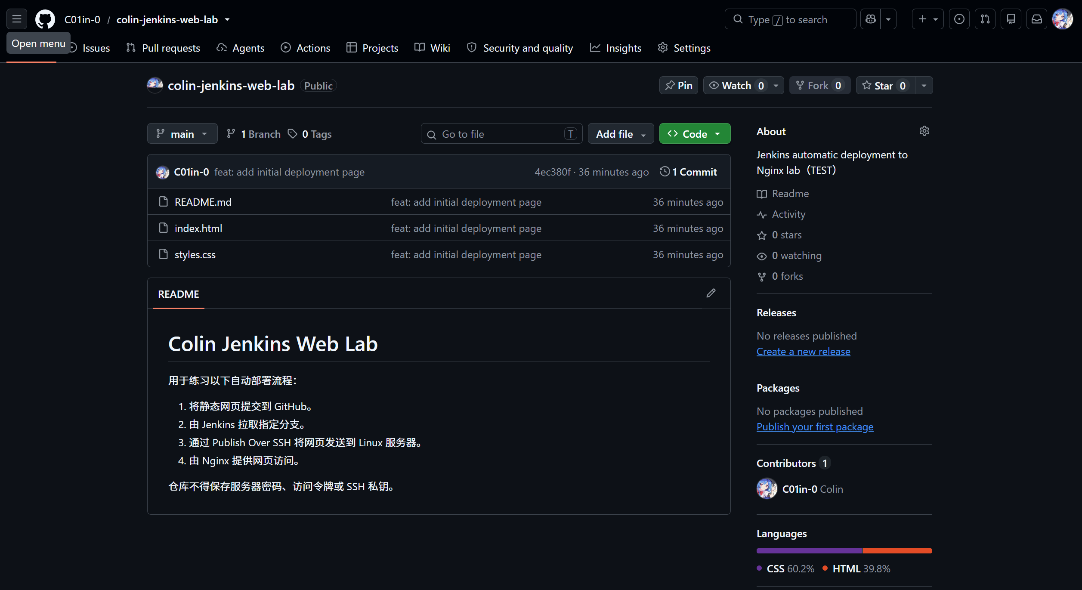Screen dimensions: 1082x590
Task: Open the latest commit message link
Action: click(289, 172)
